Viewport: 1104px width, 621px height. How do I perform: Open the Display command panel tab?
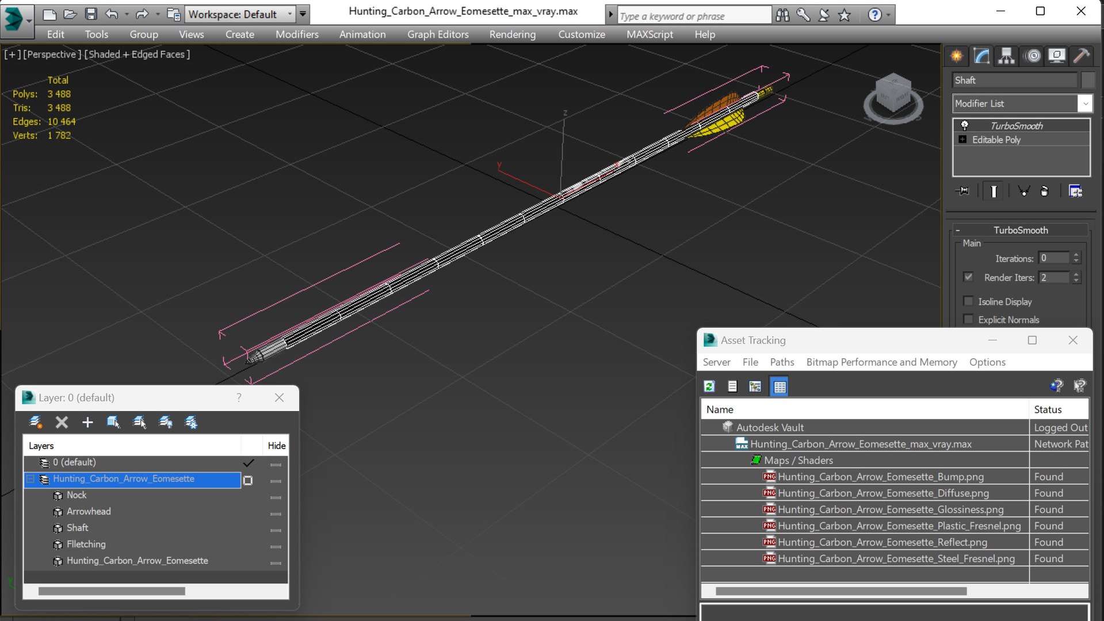point(1057,56)
